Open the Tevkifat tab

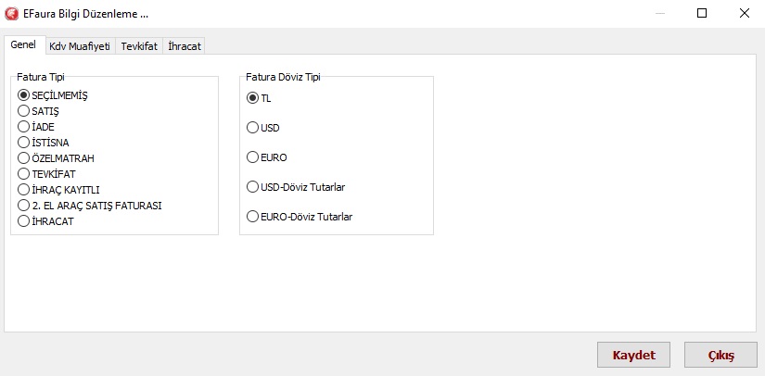(139, 45)
